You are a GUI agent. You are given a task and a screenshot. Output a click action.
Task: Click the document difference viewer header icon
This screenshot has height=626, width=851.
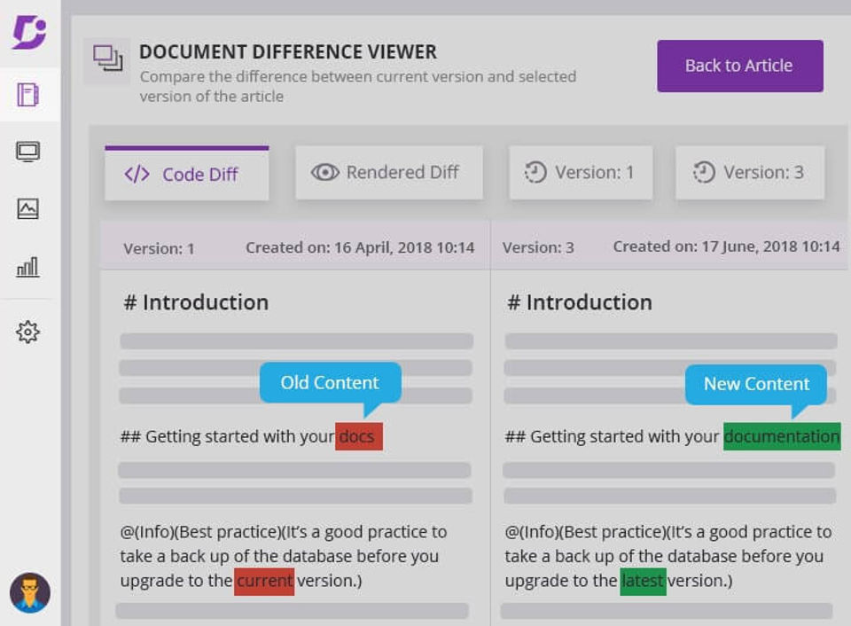[x=107, y=58]
